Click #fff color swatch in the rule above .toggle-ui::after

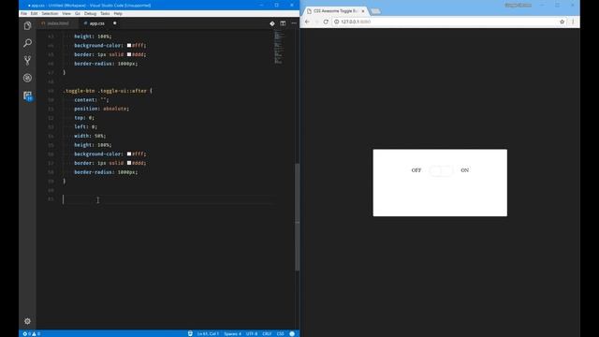129,45
